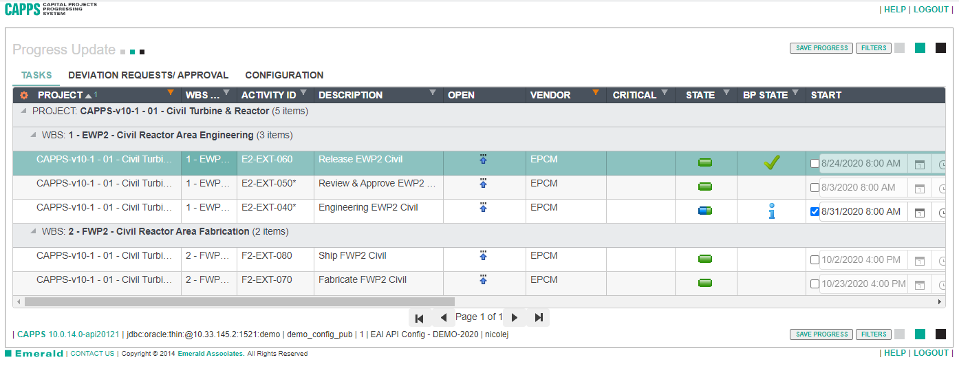Click open arrow icon for Ship FWP2 Civil
The image size is (959, 384).
tap(483, 256)
